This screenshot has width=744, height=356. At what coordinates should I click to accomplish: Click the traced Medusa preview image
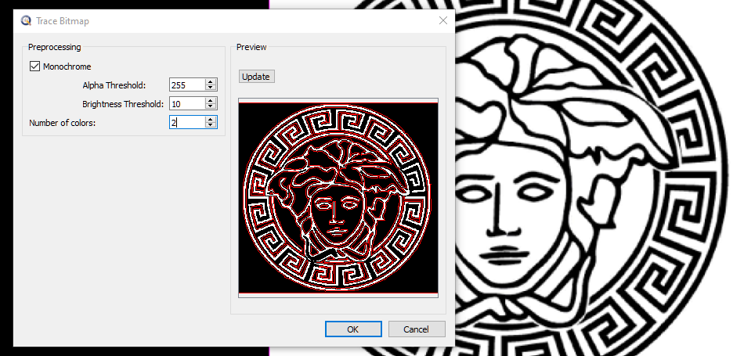coord(338,199)
